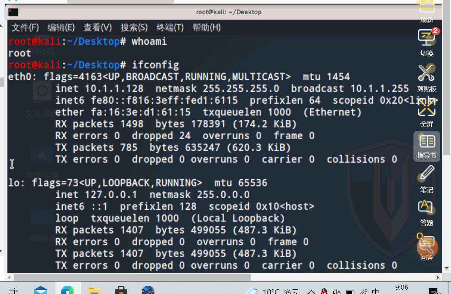Image resolution: width=451 pixels, height=294 pixels.
Task: Click the broadcast address 10.1.1.255
Action: coord(379,89)
